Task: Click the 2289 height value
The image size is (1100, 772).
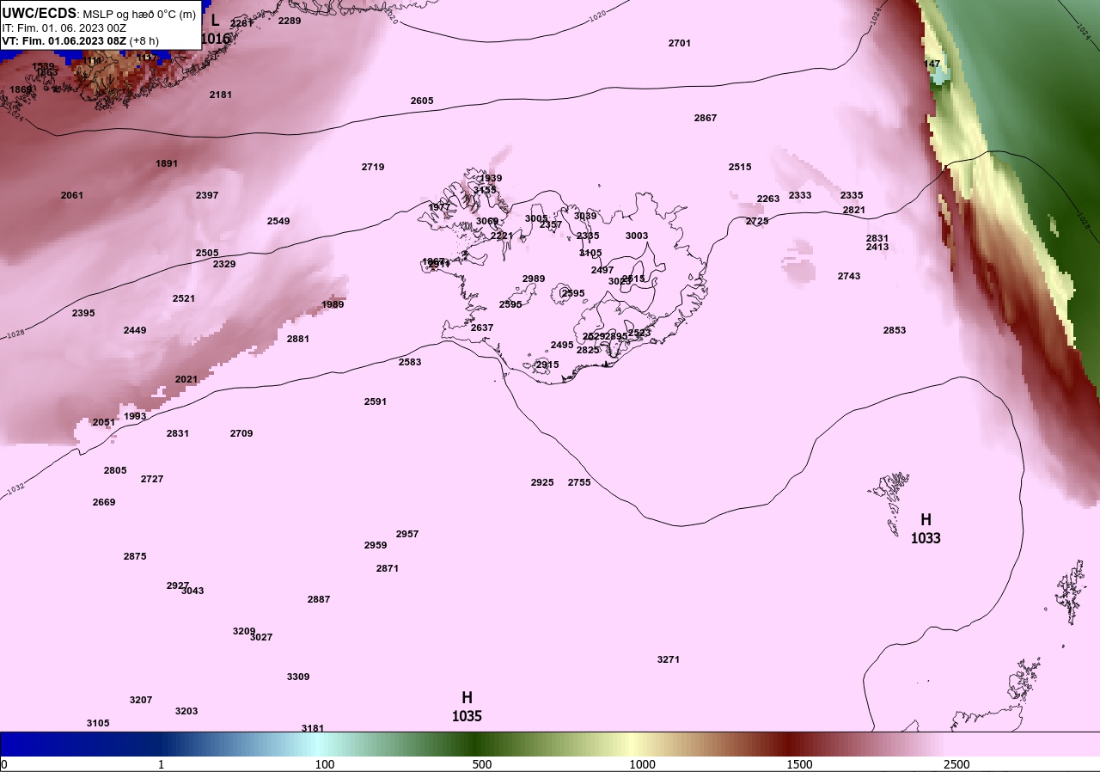Action: point(290,21)
